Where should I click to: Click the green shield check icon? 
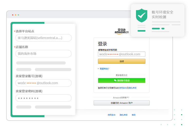click(142, 16)
